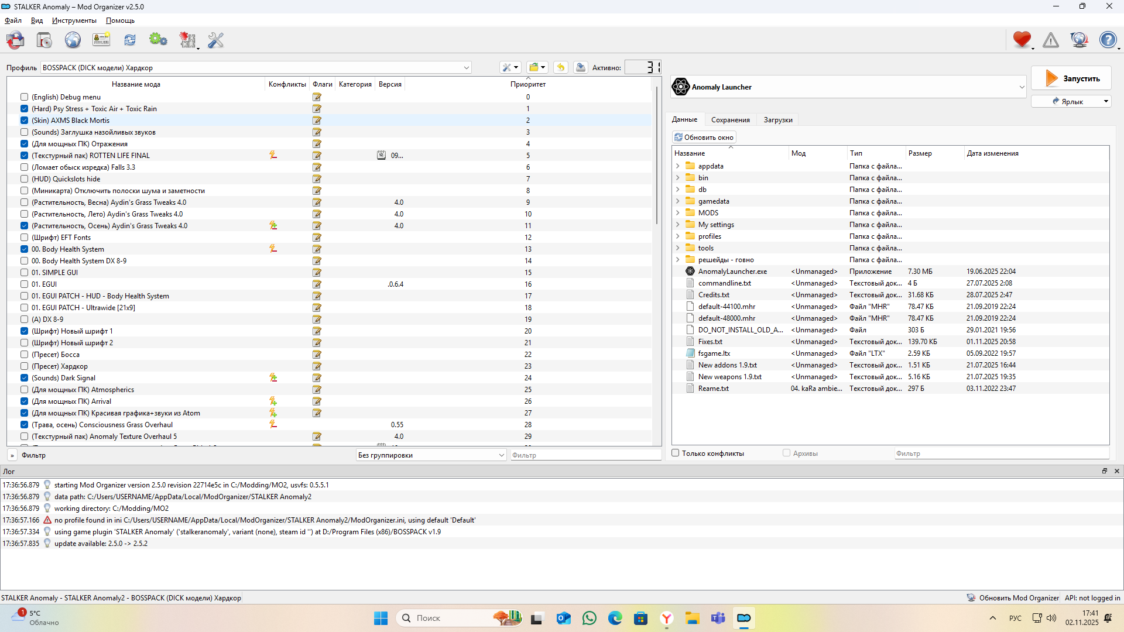Open settings wrench and screwdriver icon
Image resolution: width=1124 pixels, height=632 pixels.
click(215, 40)
